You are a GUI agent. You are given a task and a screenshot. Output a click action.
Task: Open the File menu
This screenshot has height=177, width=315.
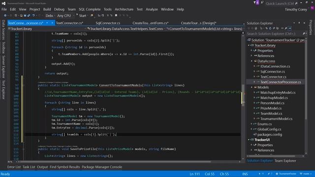coord(4,9)
